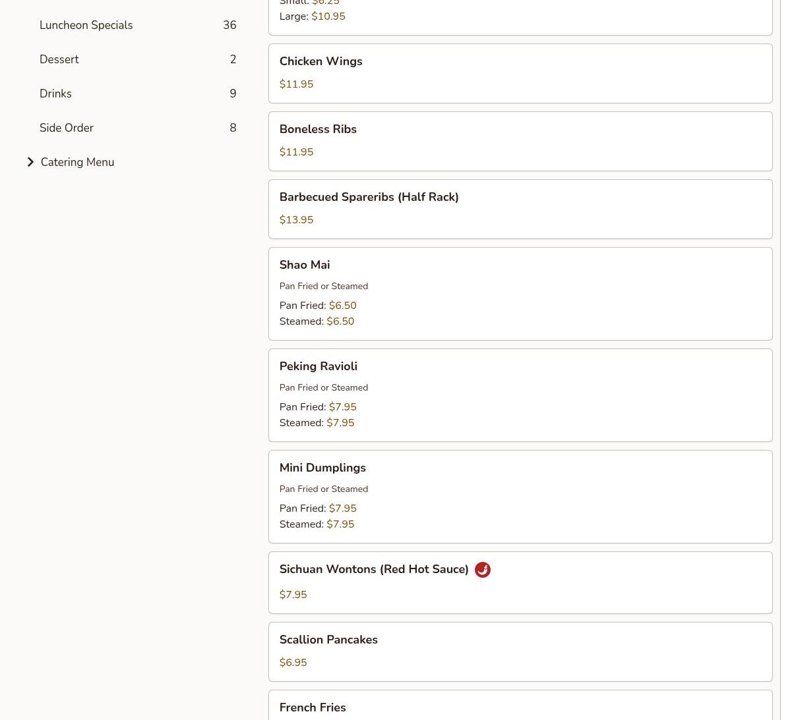
Task: Select the Dessert menu category
Action: pos(59,59)
